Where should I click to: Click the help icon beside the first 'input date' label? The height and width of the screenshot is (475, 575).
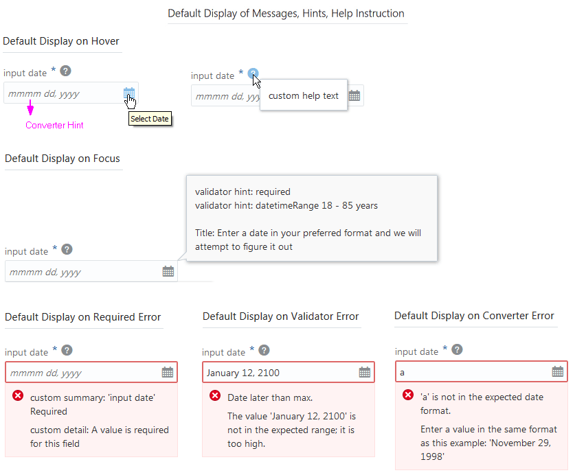tap(65, 71)
